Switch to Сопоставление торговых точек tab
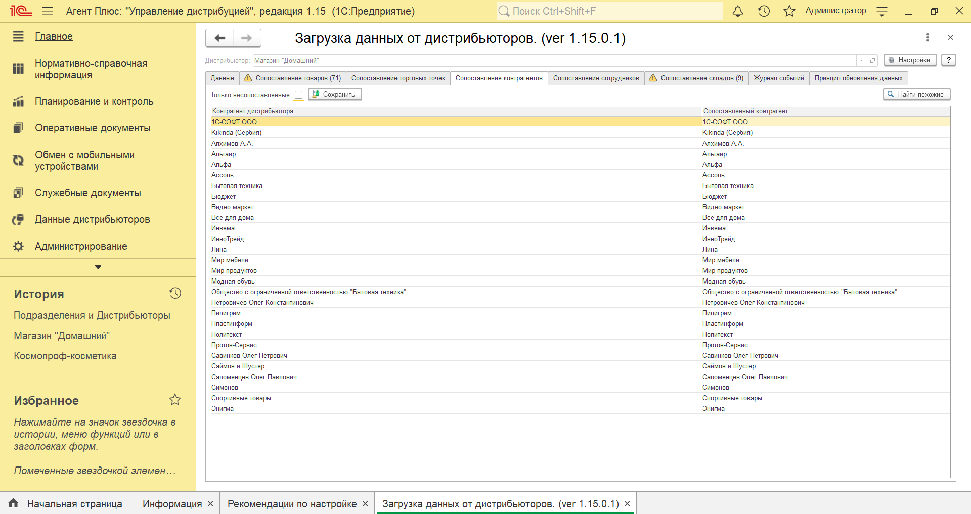Image resolution: width=971 pixels, height=514 pixels. [x=398, y=78]
